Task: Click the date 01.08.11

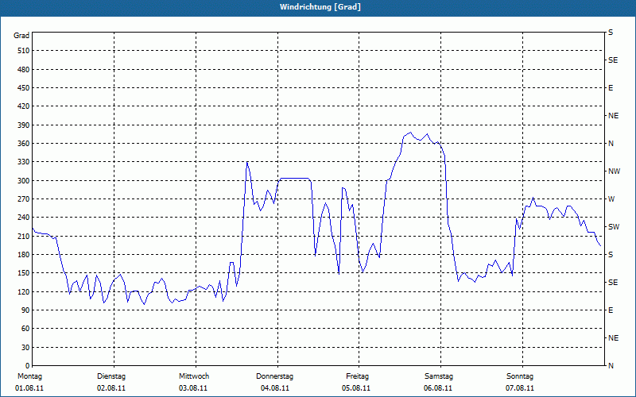Action: [29, 388]
